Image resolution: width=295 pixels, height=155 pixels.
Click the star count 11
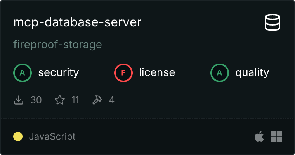[x=75, y=100]
